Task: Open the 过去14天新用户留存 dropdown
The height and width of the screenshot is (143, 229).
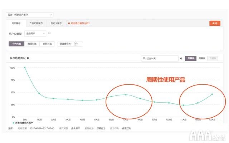Action: [x=30, y=15]
